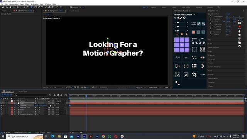Open the Composition menu
This screenshot has height=139, width=247.
(14, 4)
